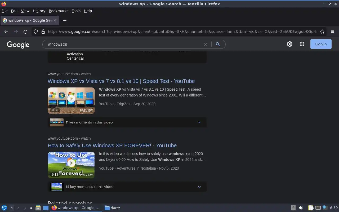Open a new tab with plus button
339x212 pixels.
point(65,20)
